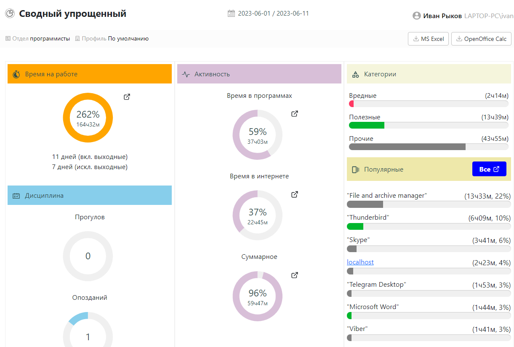Open external link icon beside work time chart

(x=127, y=97)
